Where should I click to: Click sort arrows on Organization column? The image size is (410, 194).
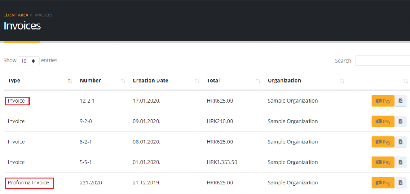342,81
